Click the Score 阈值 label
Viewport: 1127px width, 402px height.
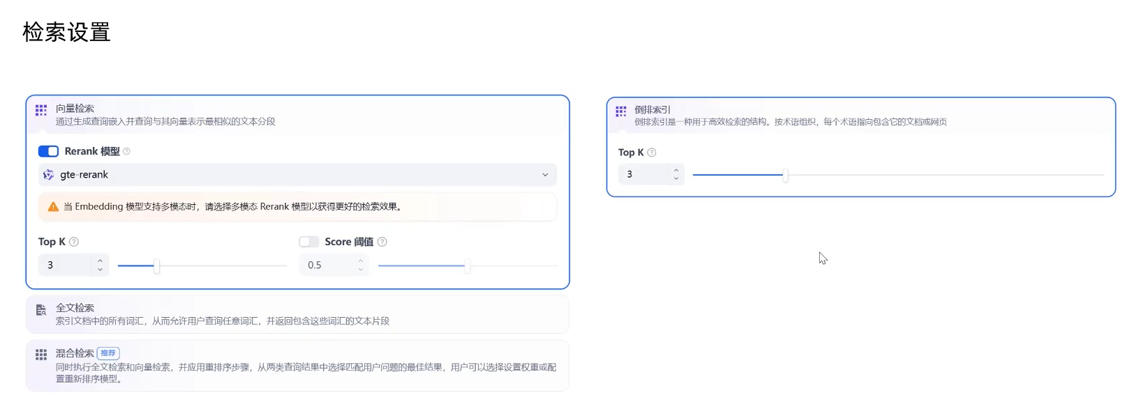(x=349, y=242)
